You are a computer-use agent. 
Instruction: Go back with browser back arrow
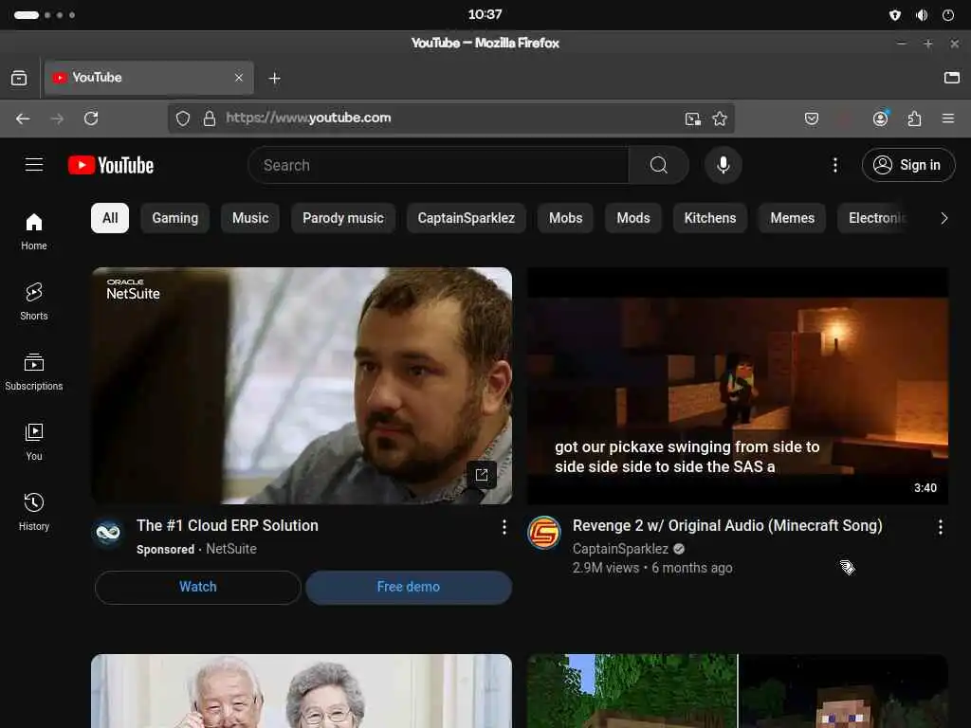click(x=23, y=118)
